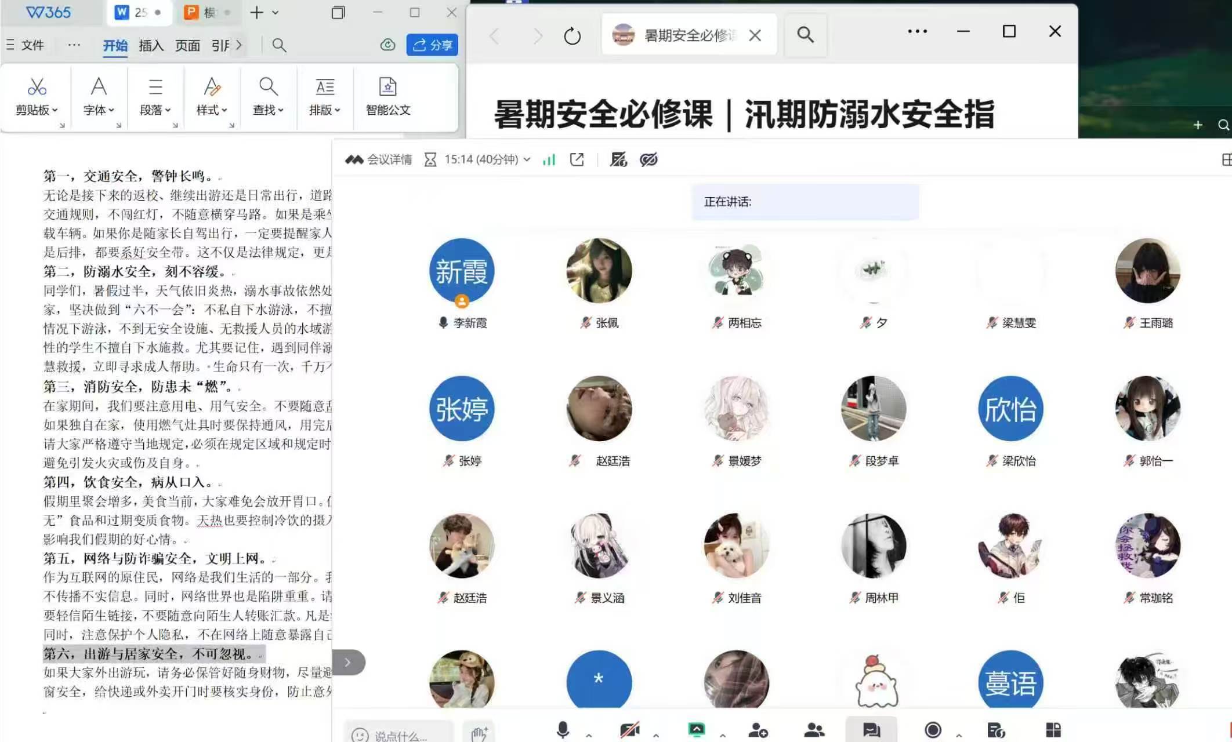Click the browser back arrow
Image resolution: width=1232 pixels, height=742 pixels.
point(494,36)
